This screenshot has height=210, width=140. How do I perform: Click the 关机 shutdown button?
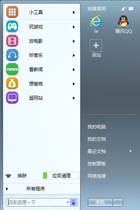coord(100,202)
